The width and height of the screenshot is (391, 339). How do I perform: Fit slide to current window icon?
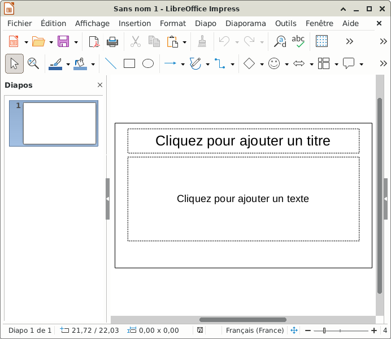pos(294,331)
